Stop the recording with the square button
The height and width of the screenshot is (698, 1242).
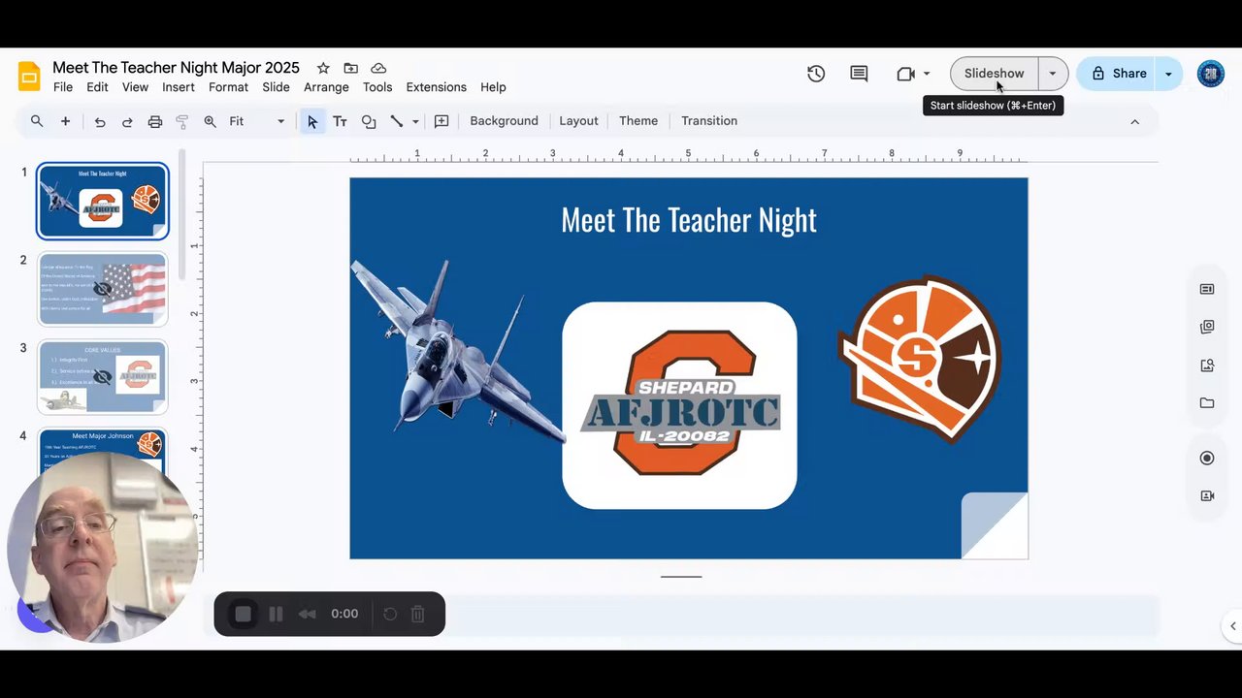pos(244,614)
